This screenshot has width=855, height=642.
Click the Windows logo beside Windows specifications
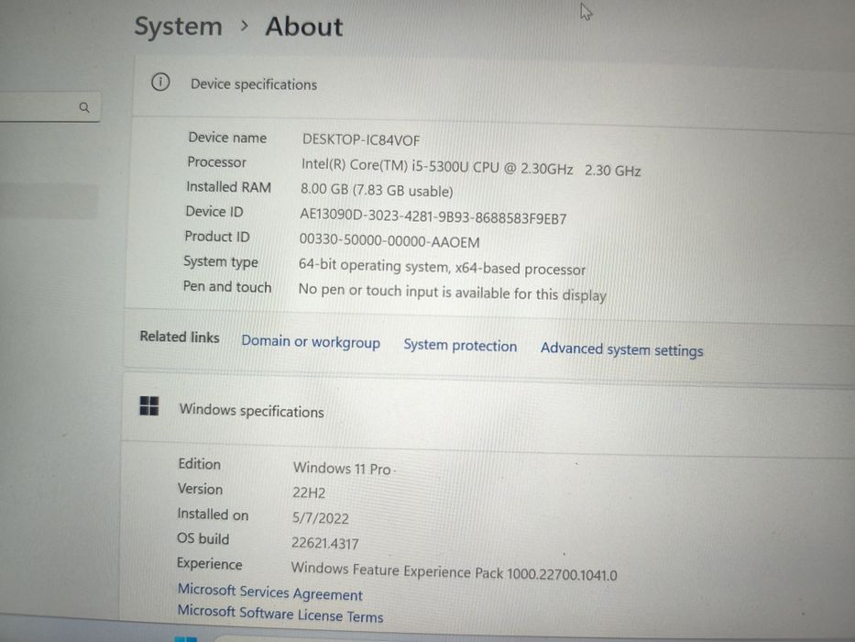click(148, 405)
